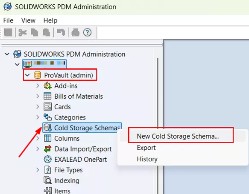Open the Help menu
The width and height of the screenshot is (249, 194).
[x=50, y=20]
